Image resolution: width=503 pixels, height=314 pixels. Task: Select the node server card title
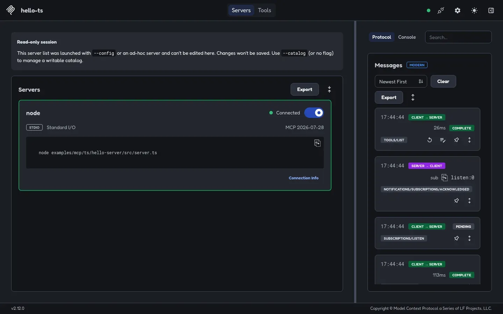point(33,113)
